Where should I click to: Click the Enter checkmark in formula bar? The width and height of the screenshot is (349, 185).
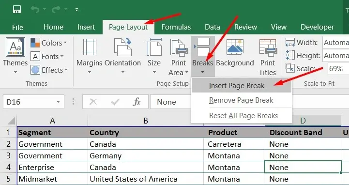tap(115, 102)
